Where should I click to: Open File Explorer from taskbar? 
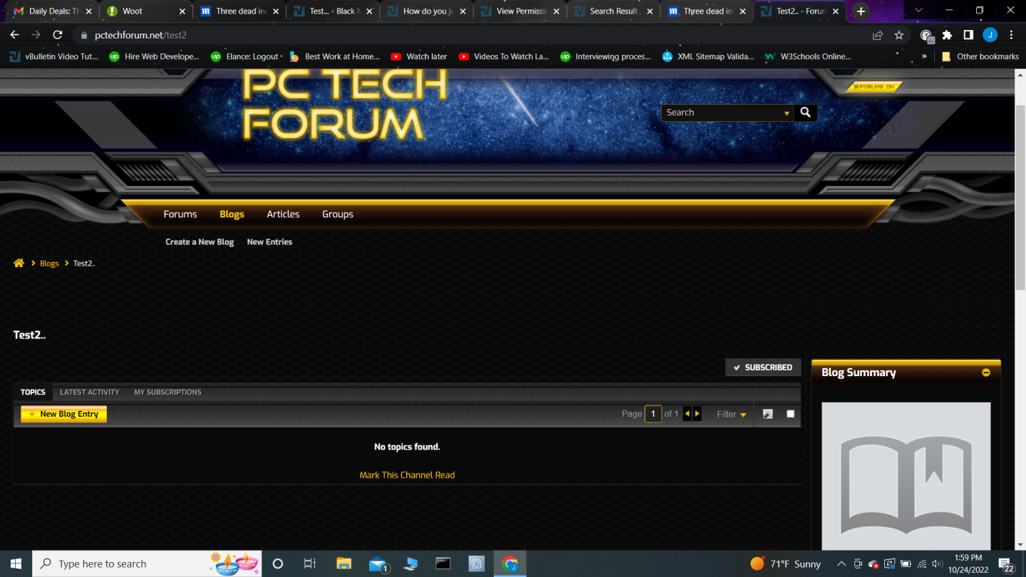[343, 563]
